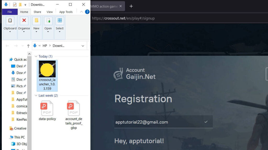
Task: Expand the address bar history dropdown
Action: coord(83,46)
